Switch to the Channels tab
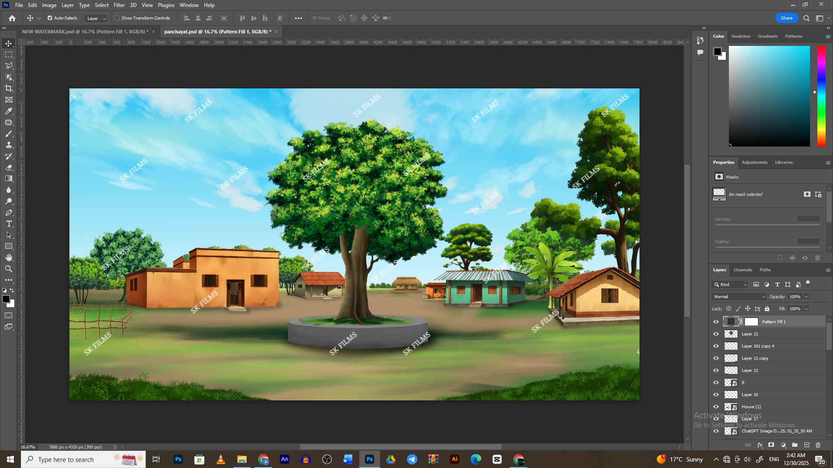Viewport: 833px width, 468px height. 742,270
